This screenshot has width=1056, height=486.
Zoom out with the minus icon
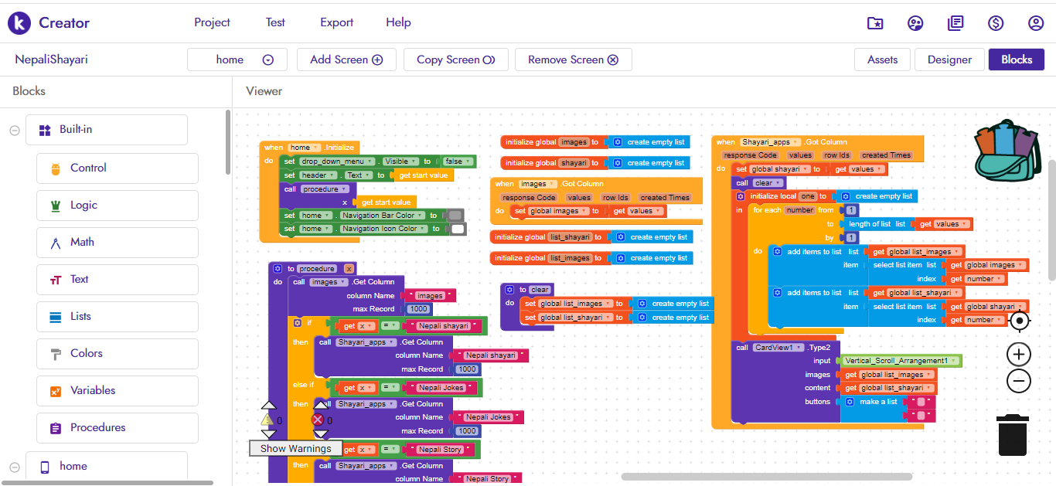1019,381
